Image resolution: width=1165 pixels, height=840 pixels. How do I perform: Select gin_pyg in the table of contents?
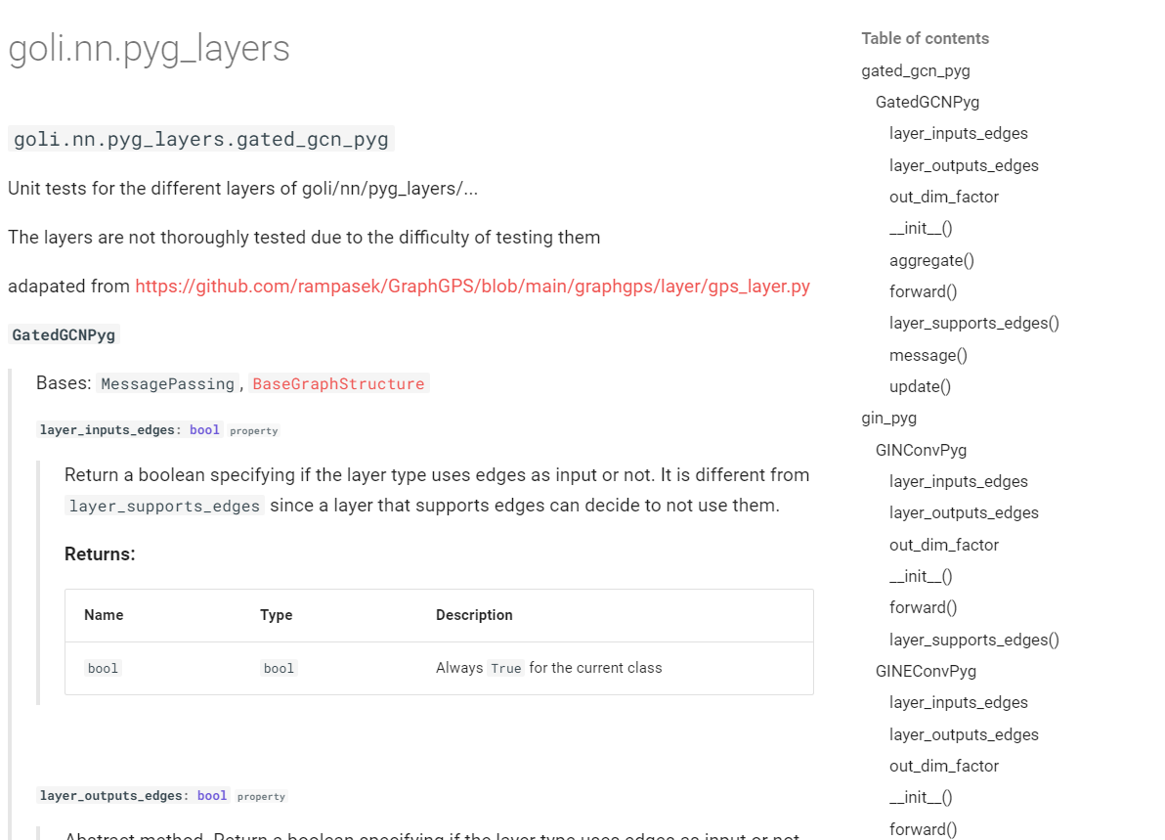tap(887, 418)
